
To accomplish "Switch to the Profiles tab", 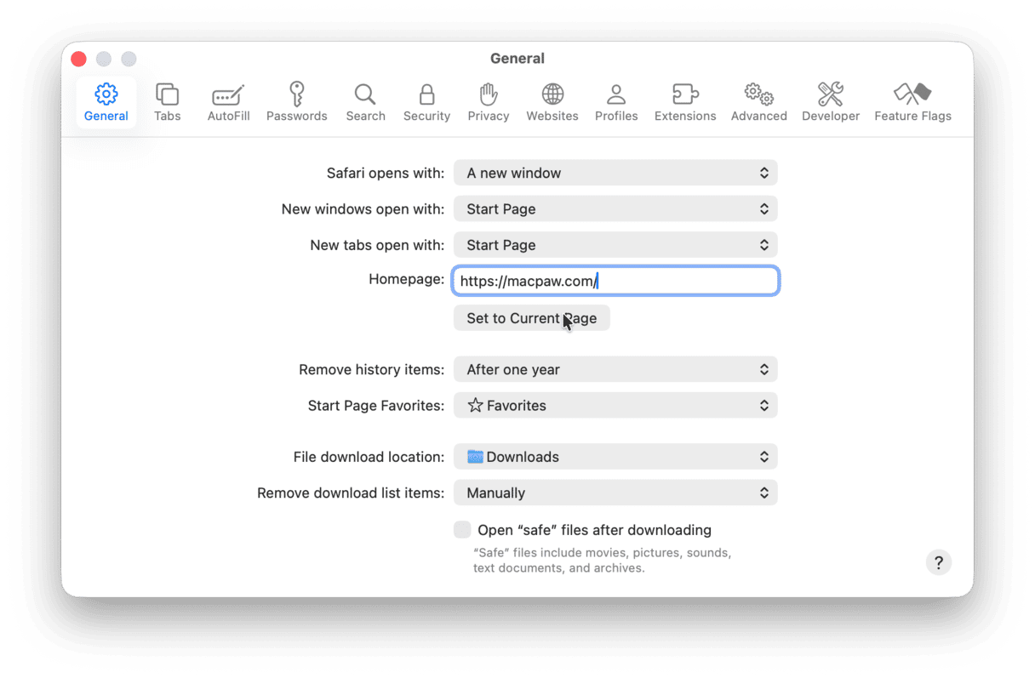I will point(616,102).
